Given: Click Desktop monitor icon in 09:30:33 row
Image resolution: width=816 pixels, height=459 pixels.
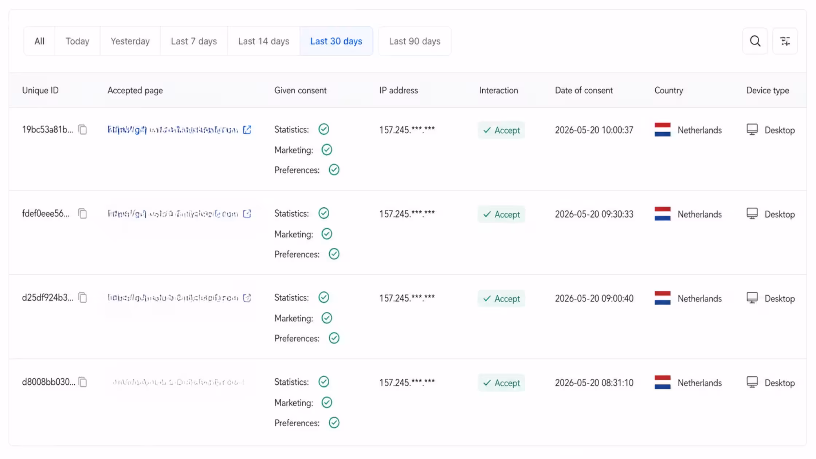Looking at the screenshot, I should pos(752,213).
